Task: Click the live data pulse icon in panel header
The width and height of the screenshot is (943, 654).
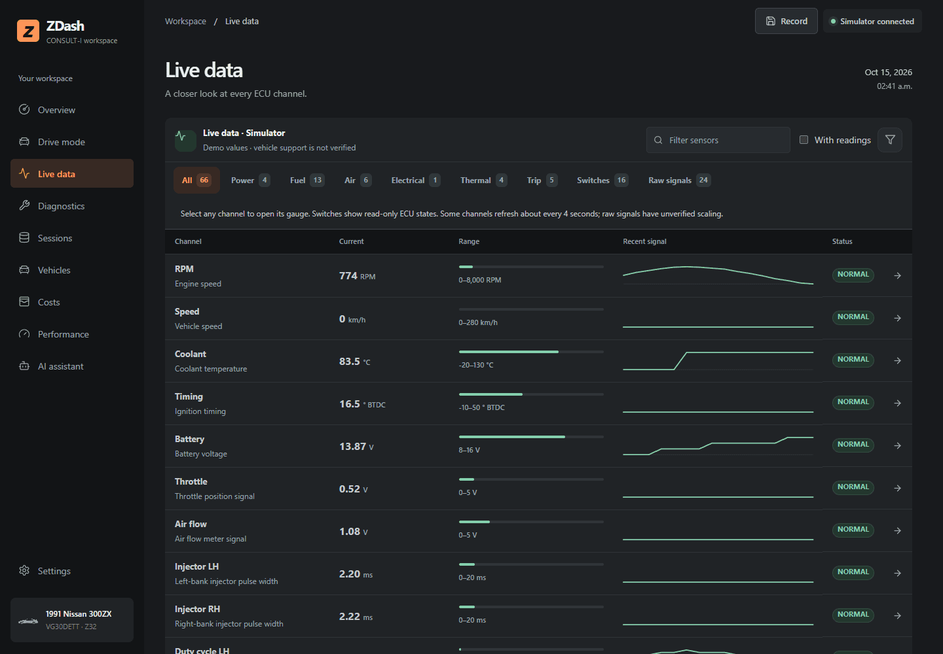Action: pyautogui.click(x=185, y=140)
